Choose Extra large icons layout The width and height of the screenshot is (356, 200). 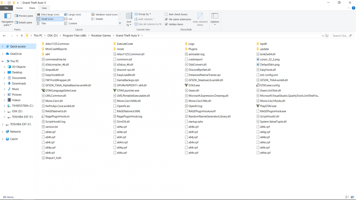point(48,15)
